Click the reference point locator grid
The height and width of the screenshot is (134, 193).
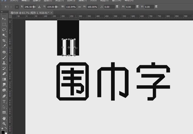(17, 7)
